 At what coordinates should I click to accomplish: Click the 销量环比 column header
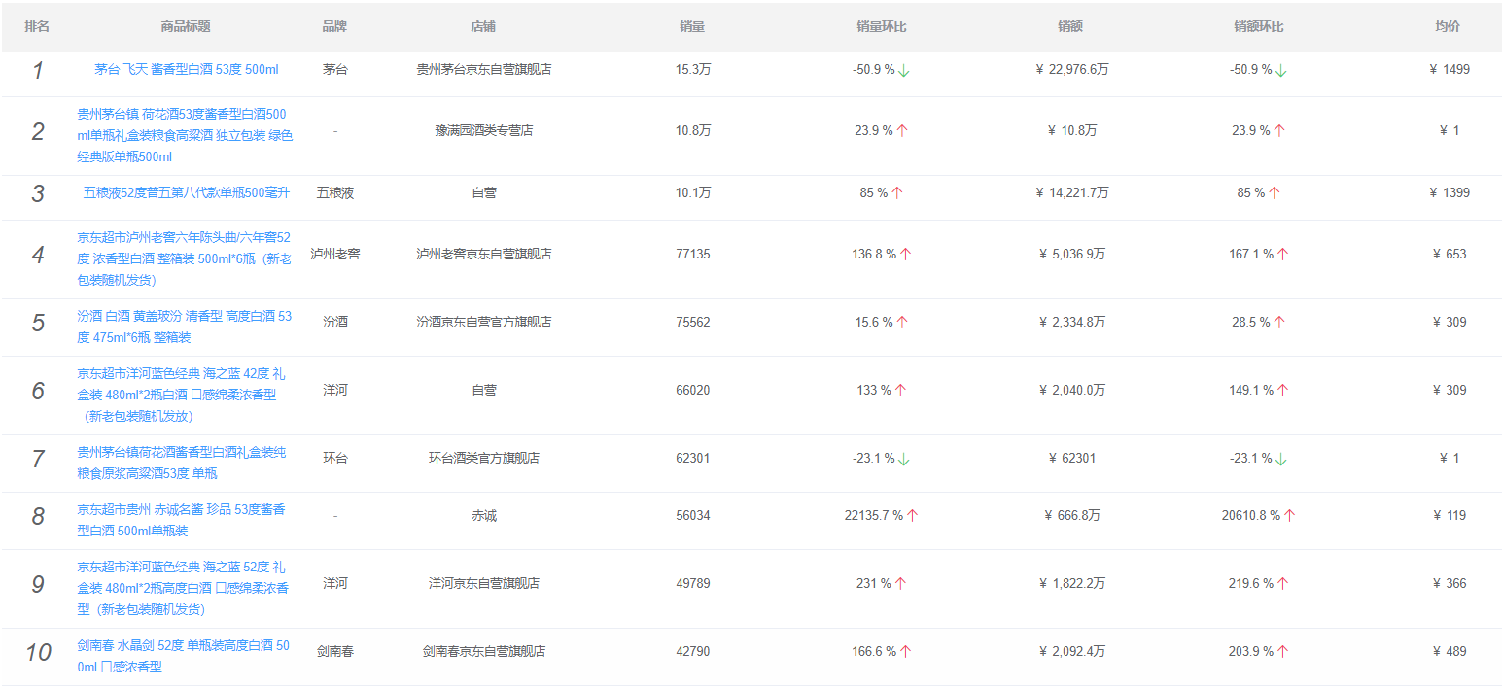click(x=882, y=27)
